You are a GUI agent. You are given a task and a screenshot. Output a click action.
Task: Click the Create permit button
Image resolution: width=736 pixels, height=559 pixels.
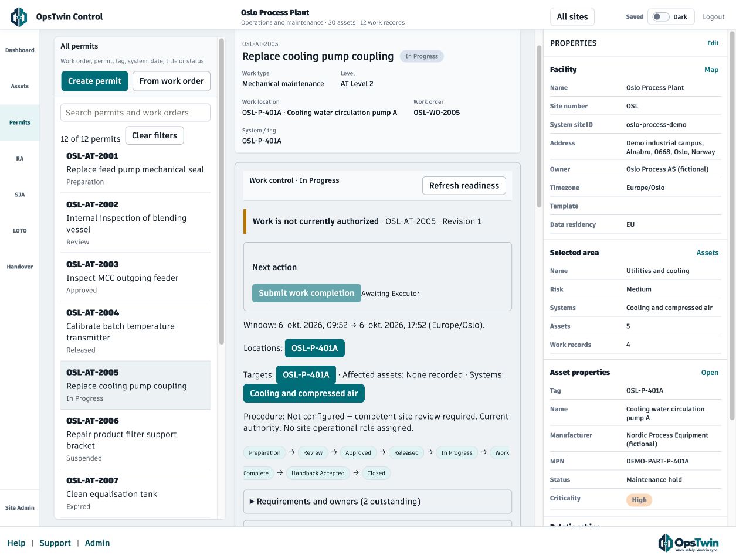pyautogui.click(x=94, y=81)
